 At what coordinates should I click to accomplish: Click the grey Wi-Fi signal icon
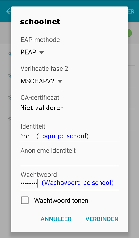click(x=10, y=119)
